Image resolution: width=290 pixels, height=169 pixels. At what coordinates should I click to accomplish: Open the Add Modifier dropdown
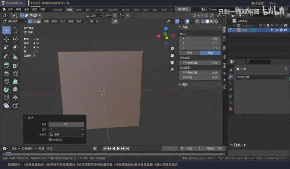click(x=262, y=77)
